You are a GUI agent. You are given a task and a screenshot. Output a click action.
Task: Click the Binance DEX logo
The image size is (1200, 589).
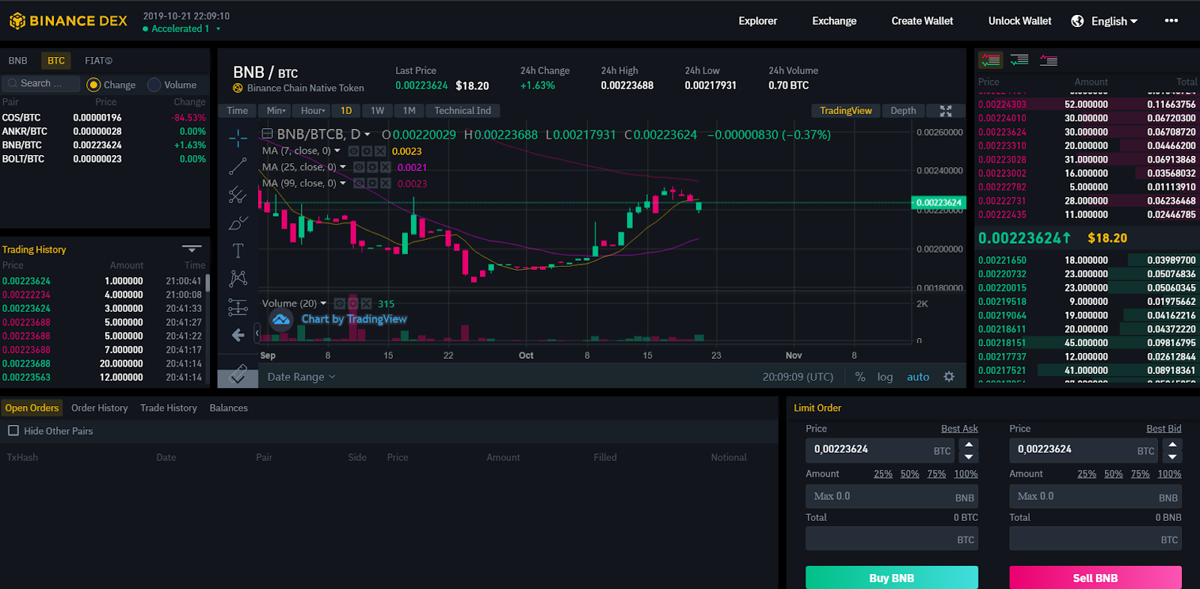point(68,21)
